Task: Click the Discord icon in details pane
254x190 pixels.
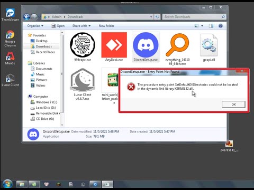Action: coord(33,134)
